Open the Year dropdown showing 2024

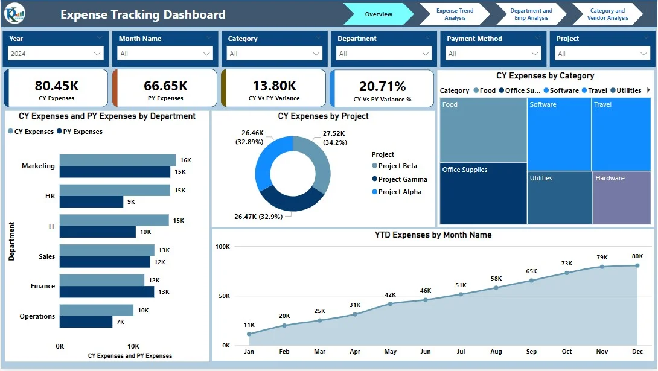point(56,54)
